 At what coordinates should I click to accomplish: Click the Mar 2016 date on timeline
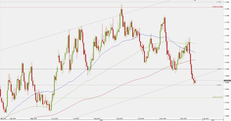pyautogui.click(x=3, y=118)
